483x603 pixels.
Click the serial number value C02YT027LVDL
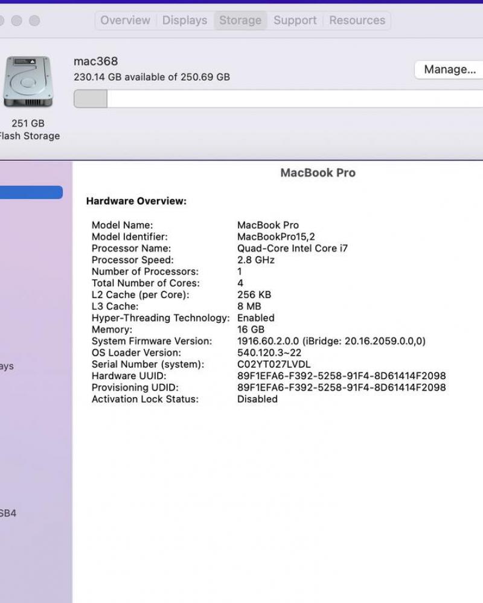pyautogui.click(x=273, y=365)
